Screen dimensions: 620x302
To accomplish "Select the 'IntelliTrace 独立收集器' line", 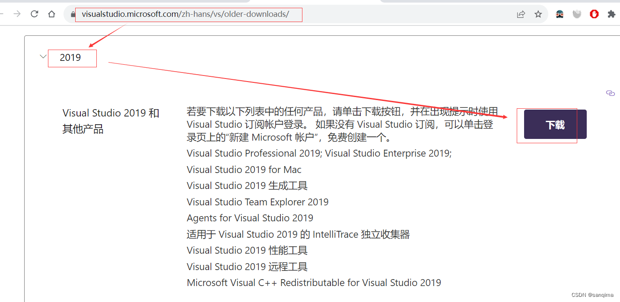I will [x=298, y=234].
